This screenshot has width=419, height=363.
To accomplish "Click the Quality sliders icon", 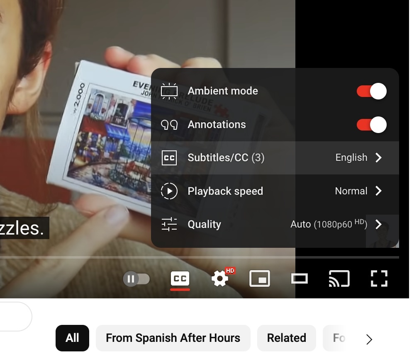I will 169,224.
